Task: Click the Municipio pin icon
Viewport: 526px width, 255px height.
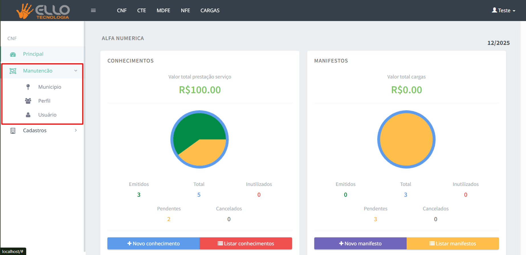Action: point(28,87)
